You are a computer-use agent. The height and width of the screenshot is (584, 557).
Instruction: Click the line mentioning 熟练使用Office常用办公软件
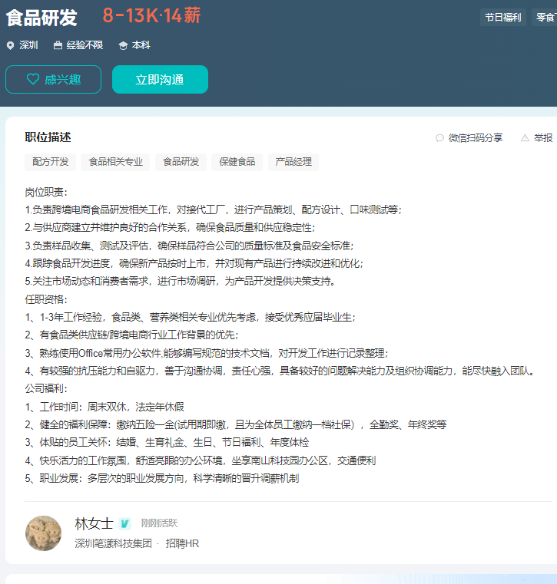tap(207, 353)
